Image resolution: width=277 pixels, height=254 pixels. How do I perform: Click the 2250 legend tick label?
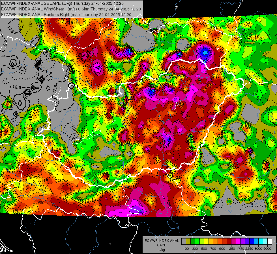pyautogui.click(x=249, y=249)
